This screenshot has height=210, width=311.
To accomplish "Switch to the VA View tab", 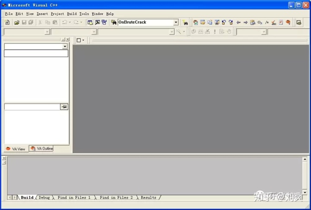I will (x=16, y=149).
